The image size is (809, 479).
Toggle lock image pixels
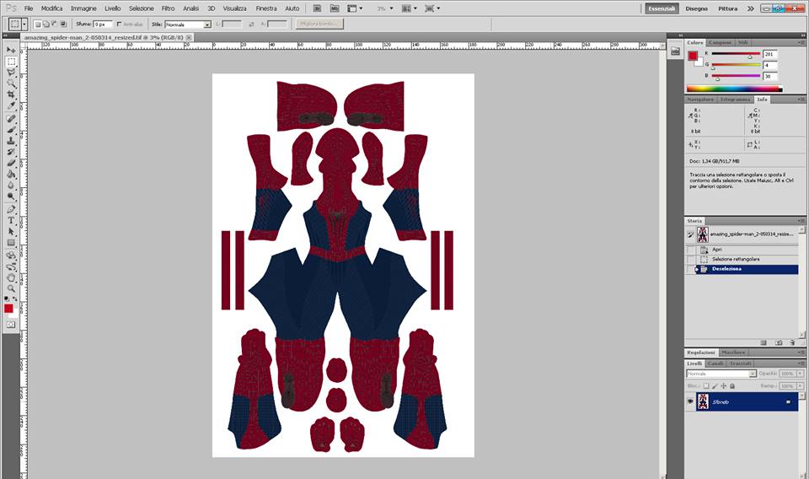pos(715,385)
